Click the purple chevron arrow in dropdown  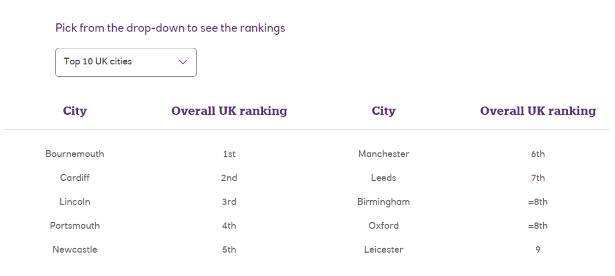point(183,62)
